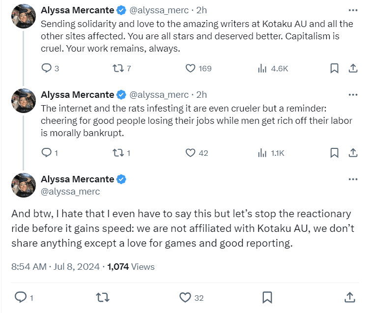Bookmark the first tweet about Kotaku AU
Image resolution: width=368 pixels, height=313 pixels.
(x=334, y=68)
